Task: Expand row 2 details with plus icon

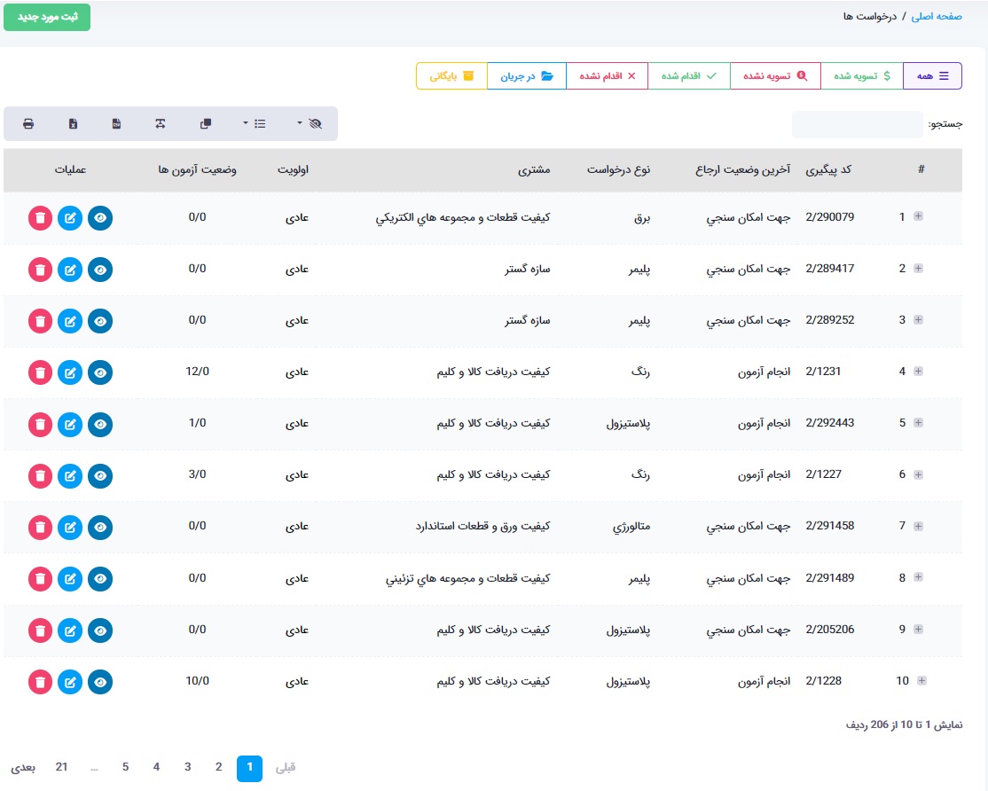Action: [x=919, y=269]
